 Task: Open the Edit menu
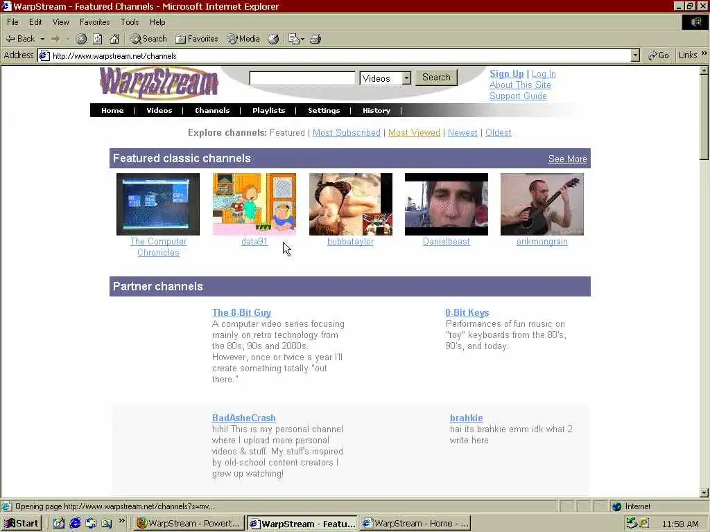35,21
